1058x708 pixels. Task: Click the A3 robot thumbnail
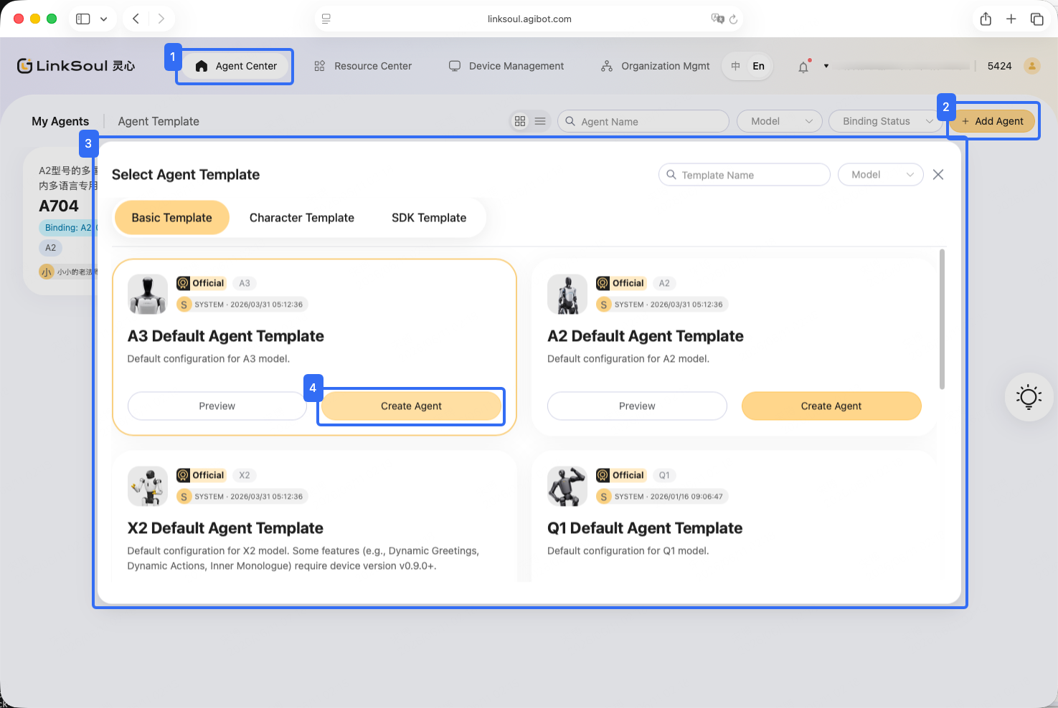pos(148,295)
